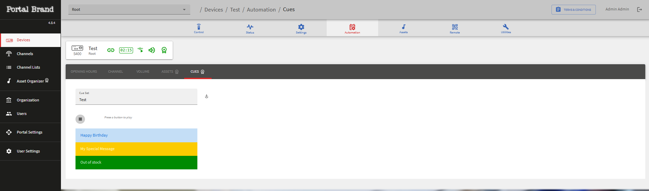The width and height of the screenshot is (649, 191).
Task: Play the Out of stock cue
Action: click(x=136, y=163)
